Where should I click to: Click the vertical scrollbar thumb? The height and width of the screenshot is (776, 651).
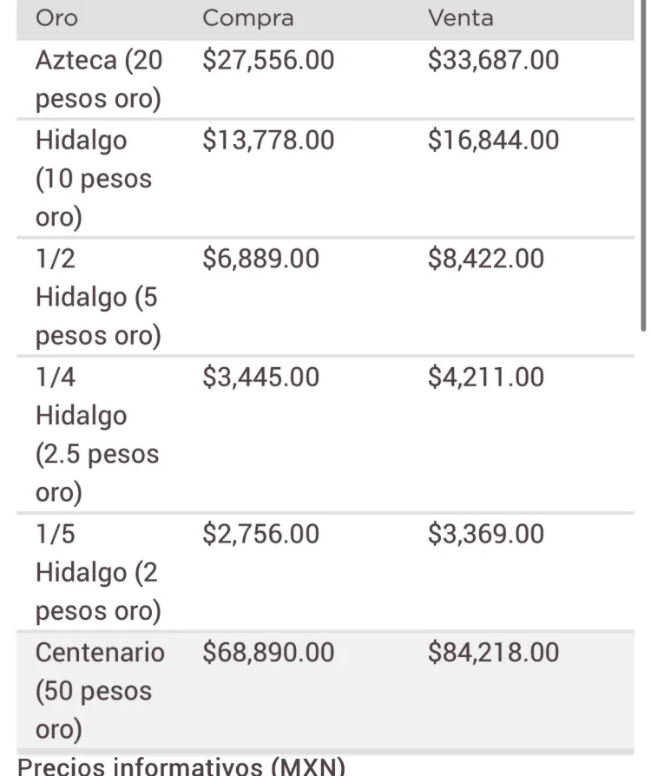point(643,166)
